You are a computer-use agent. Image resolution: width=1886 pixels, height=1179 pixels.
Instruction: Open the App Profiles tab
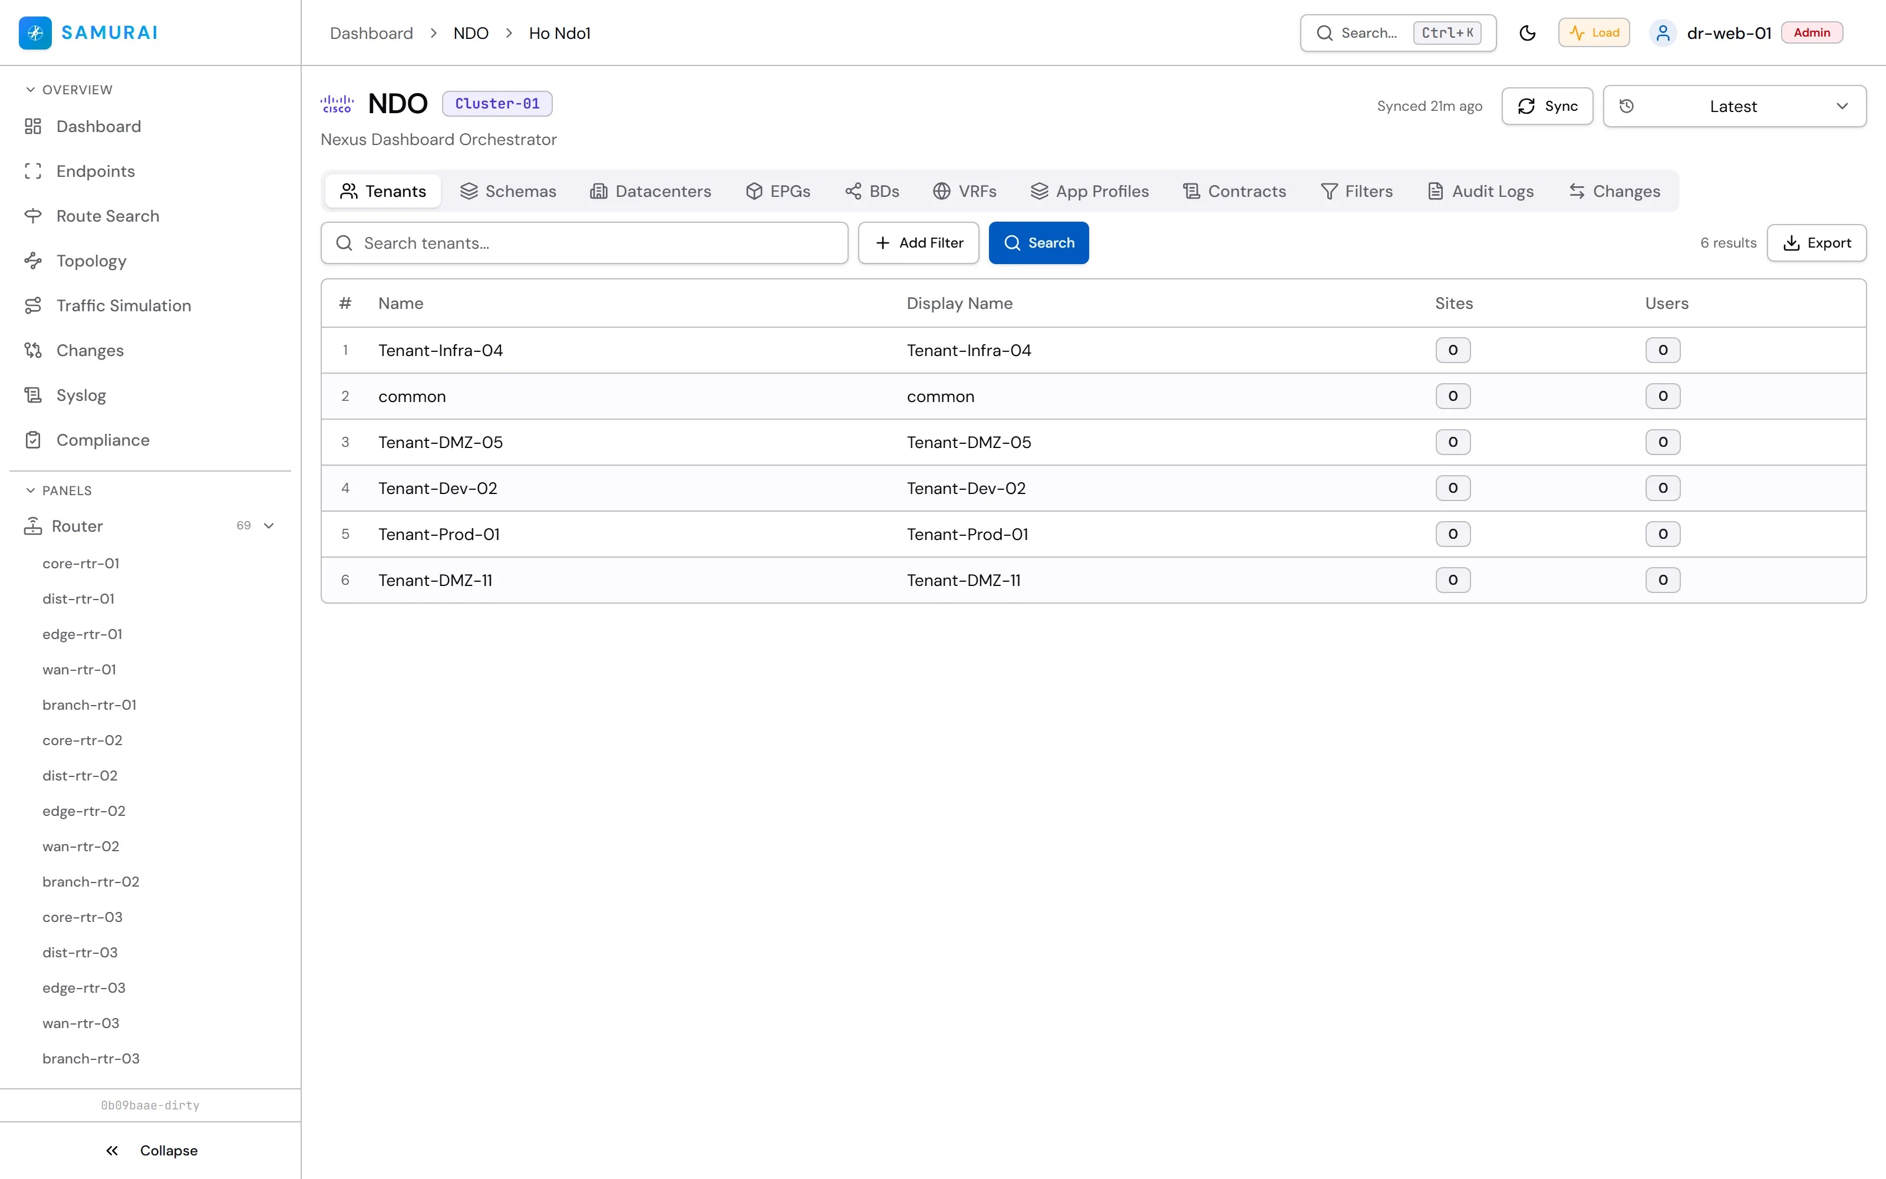click(x=1090, y=191)
